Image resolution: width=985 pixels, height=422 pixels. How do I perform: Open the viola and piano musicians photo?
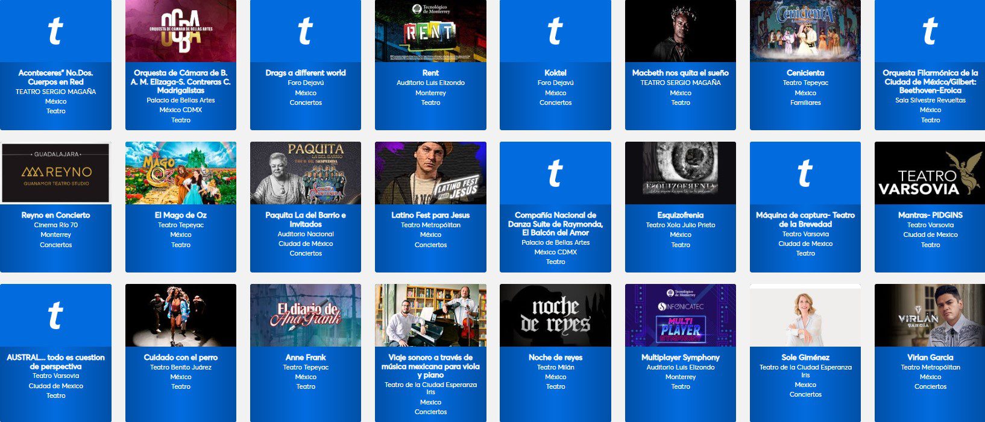[x=430, y=315]
